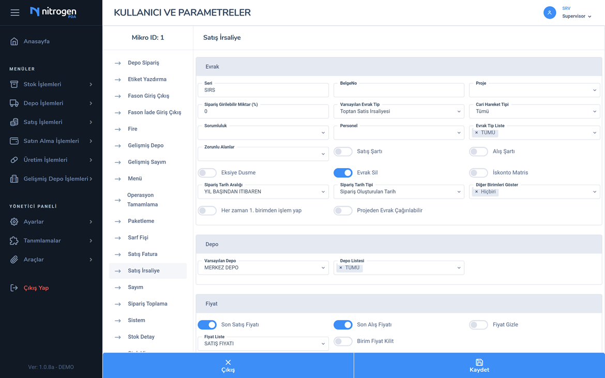Click the Stok İşlemleri box icon
The width and height of the screenshot is (605, 378).
[14, 84]
